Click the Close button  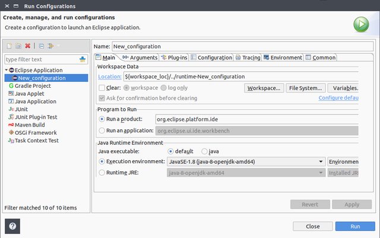point(313,226)
